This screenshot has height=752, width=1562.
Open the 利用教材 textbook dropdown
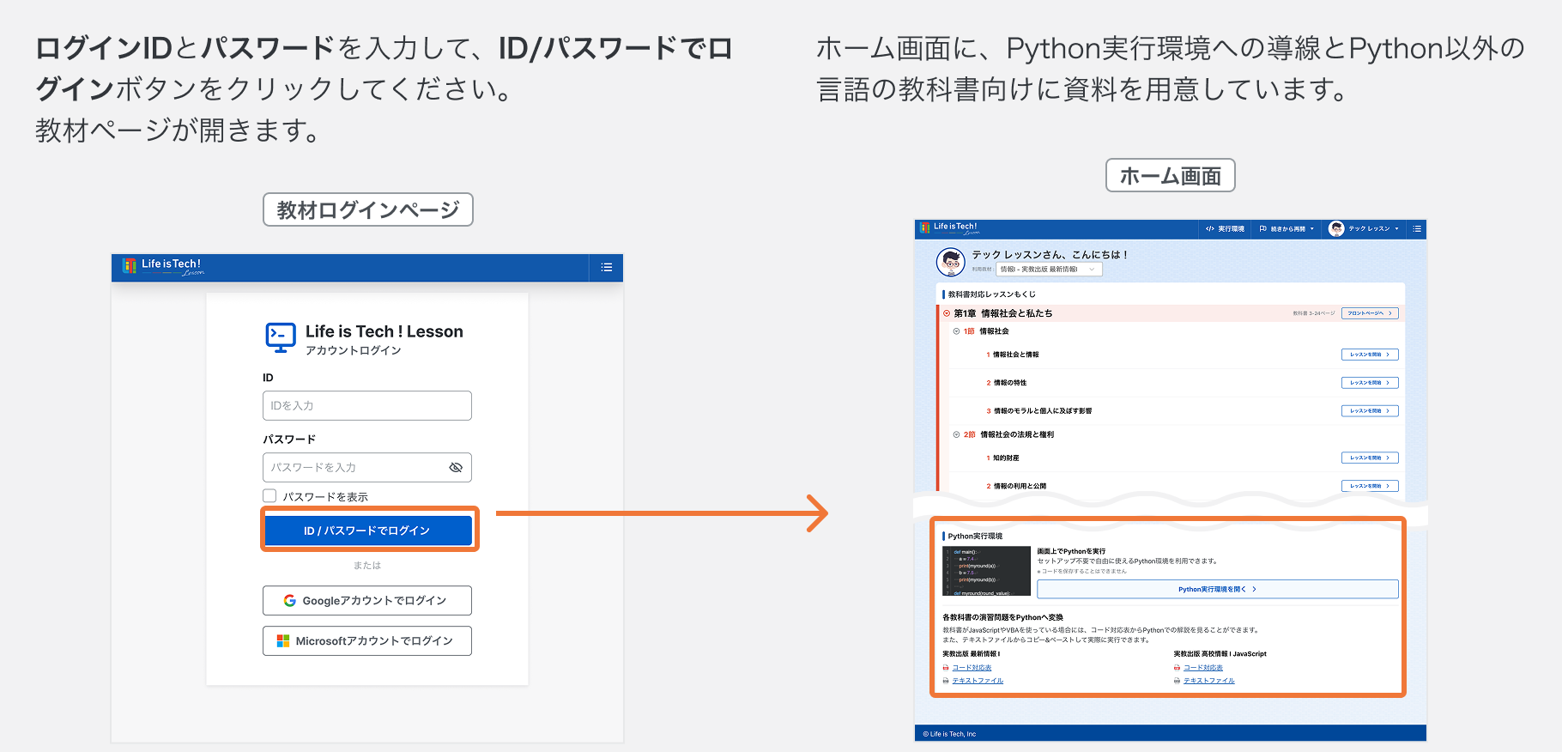[1049, 270]
